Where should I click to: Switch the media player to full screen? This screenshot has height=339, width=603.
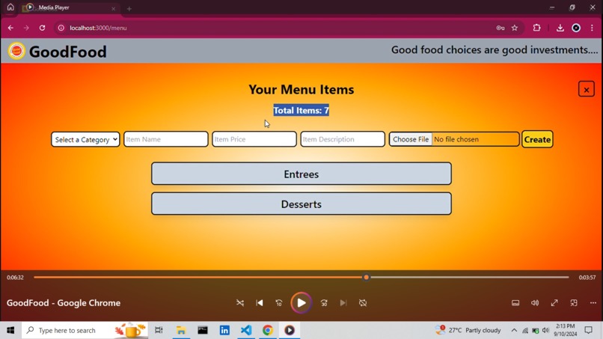click(554, 303)
